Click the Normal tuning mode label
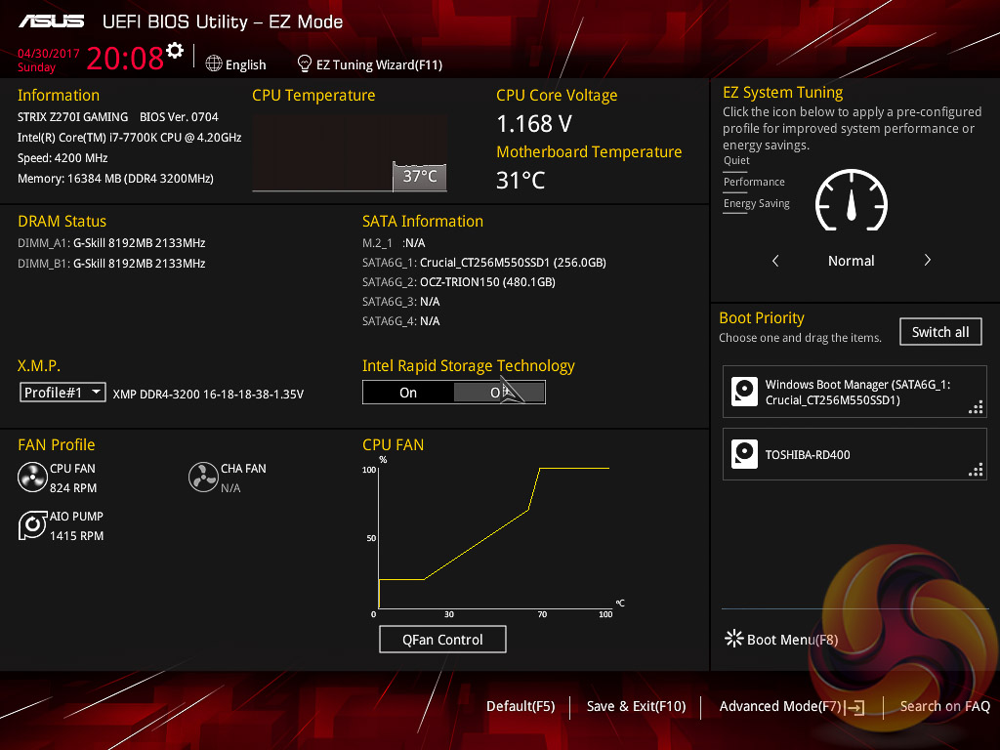The width and height of the screenshot is (1000, 750). tap(852, 261)
